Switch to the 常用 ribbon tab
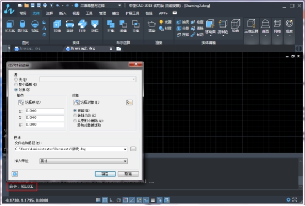 coord(23,13)
